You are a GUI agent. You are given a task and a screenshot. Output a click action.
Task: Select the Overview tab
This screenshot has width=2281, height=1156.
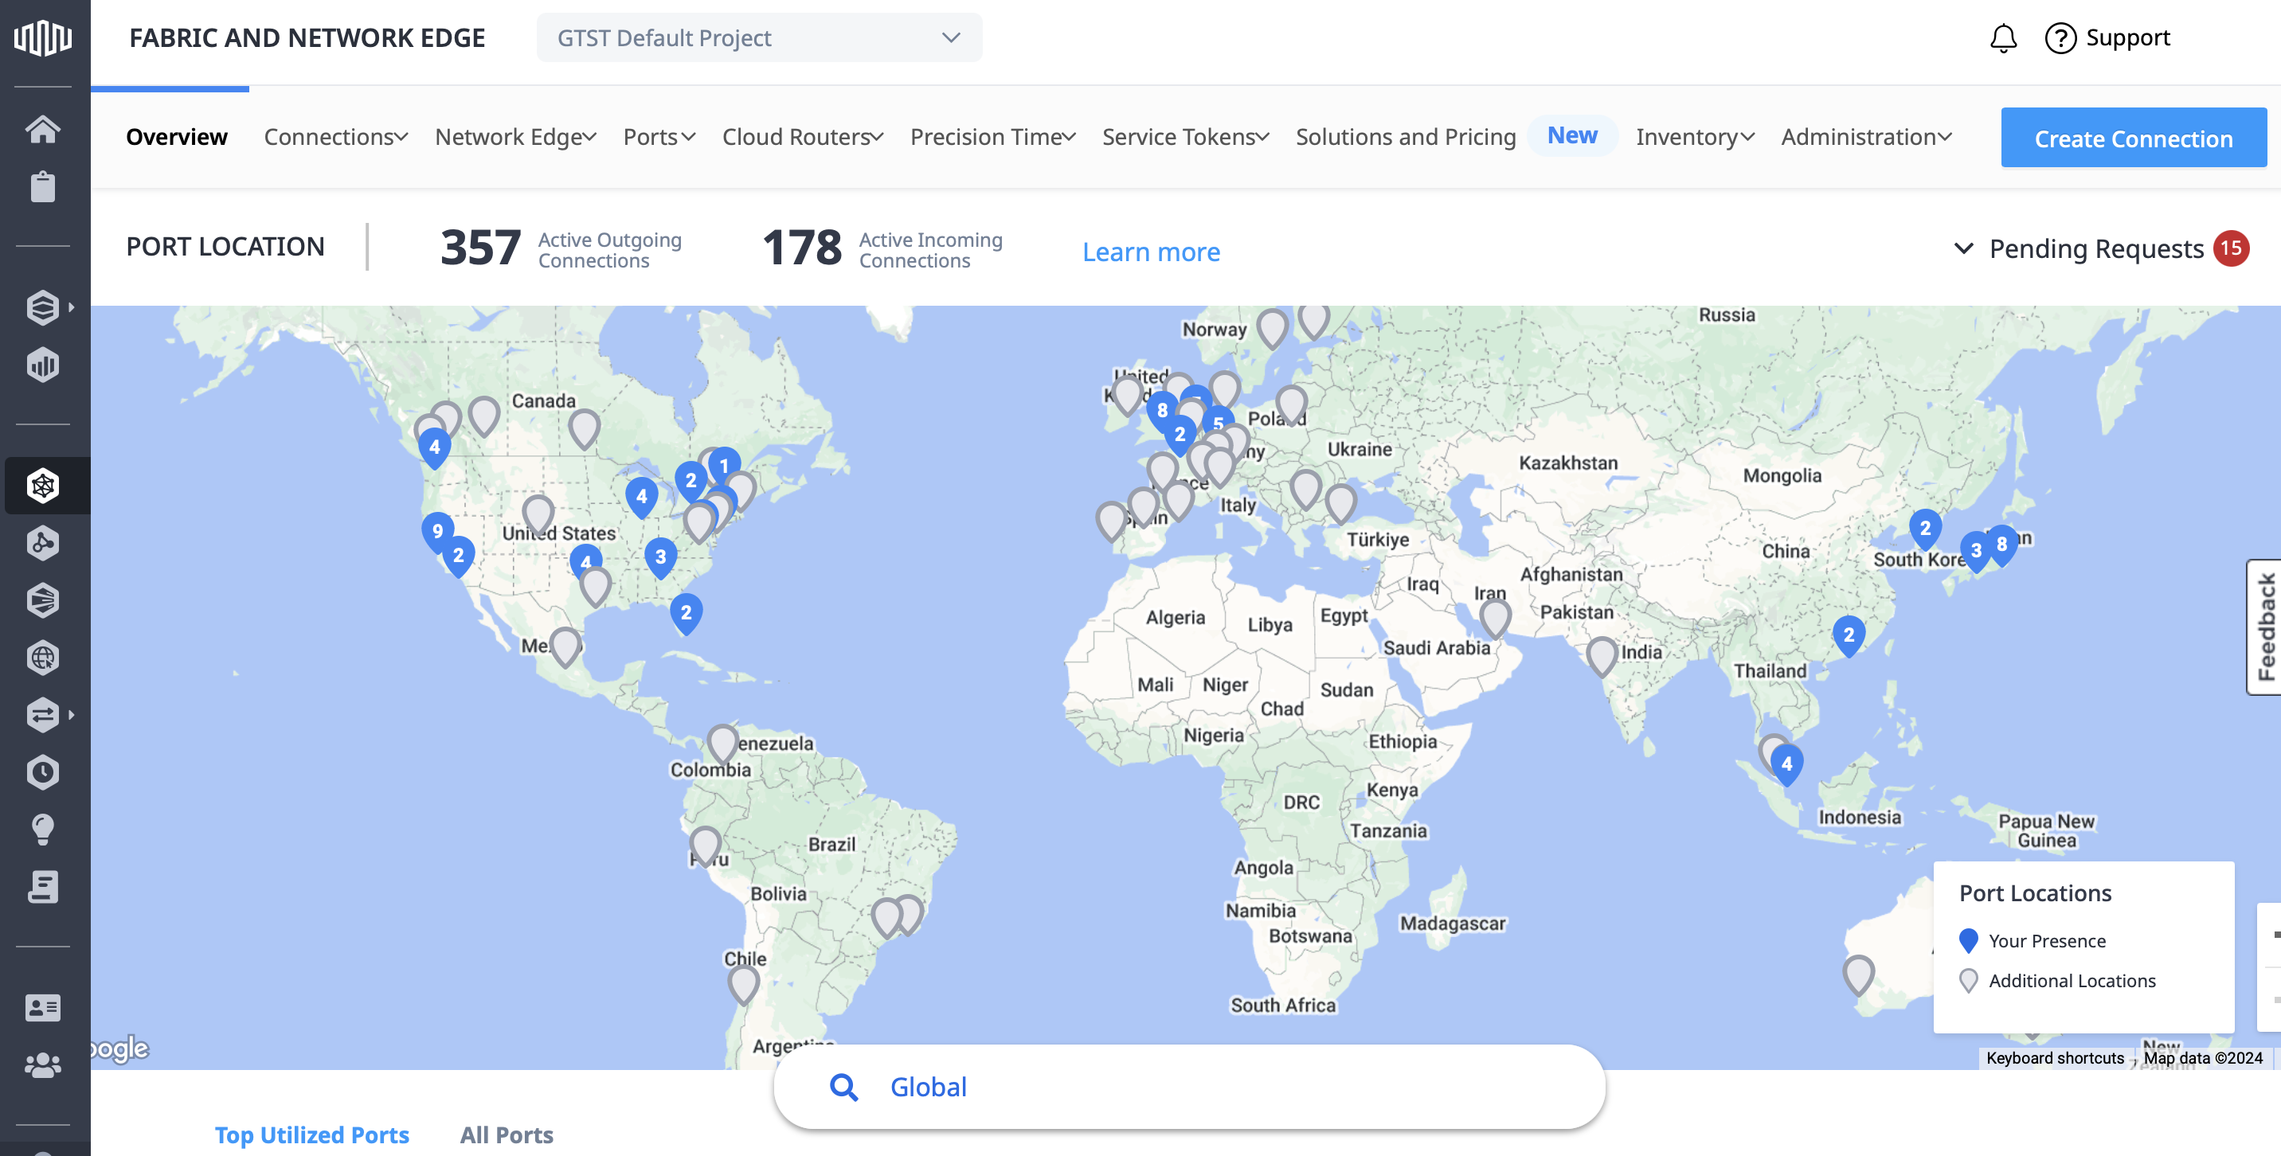pos(177,137)
